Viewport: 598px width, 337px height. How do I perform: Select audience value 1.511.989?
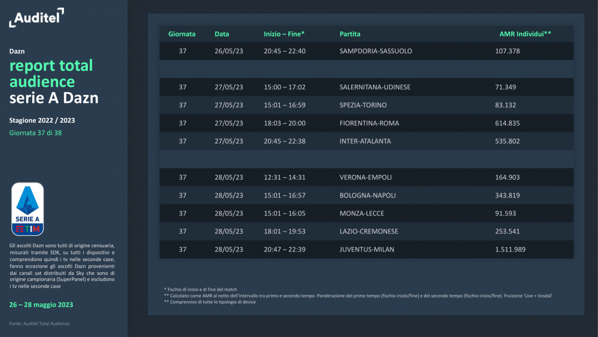click(x=510, y=250)
